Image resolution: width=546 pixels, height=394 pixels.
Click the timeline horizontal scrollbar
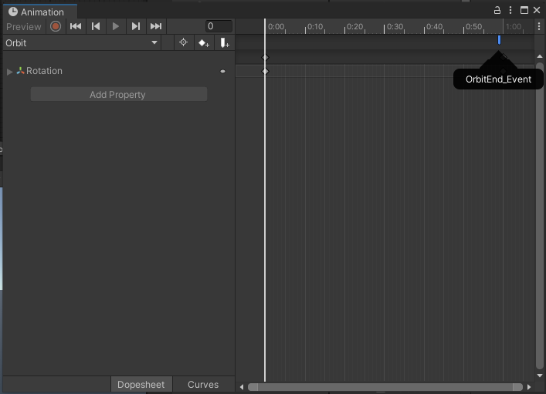384,387
